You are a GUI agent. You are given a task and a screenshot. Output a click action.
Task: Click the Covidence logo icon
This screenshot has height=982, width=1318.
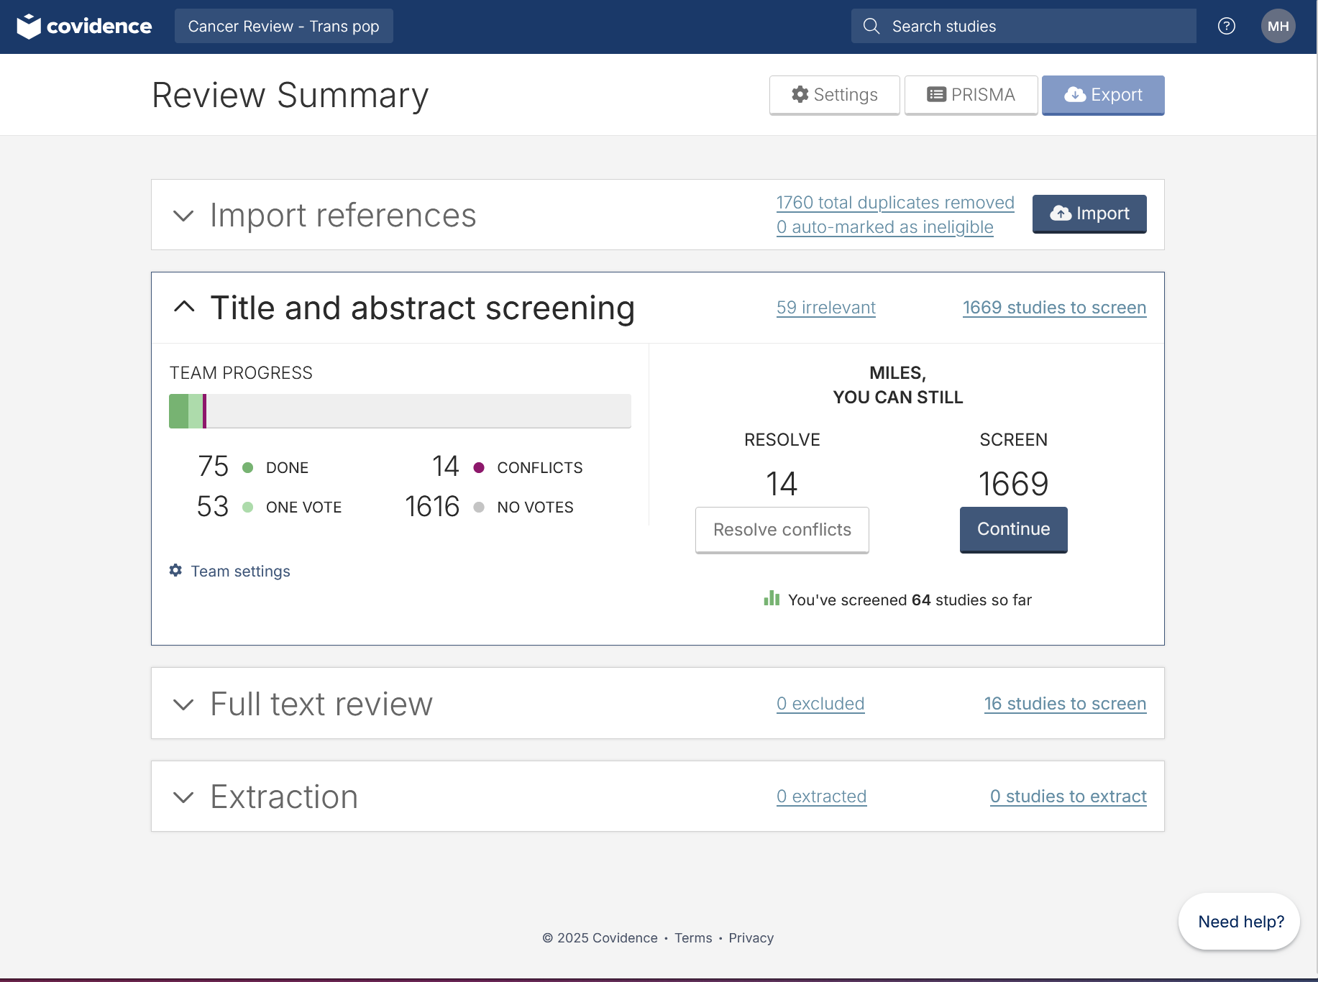29,27
